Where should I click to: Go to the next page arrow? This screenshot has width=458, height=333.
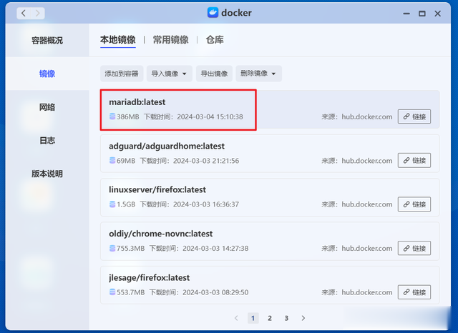coord(303,318)
